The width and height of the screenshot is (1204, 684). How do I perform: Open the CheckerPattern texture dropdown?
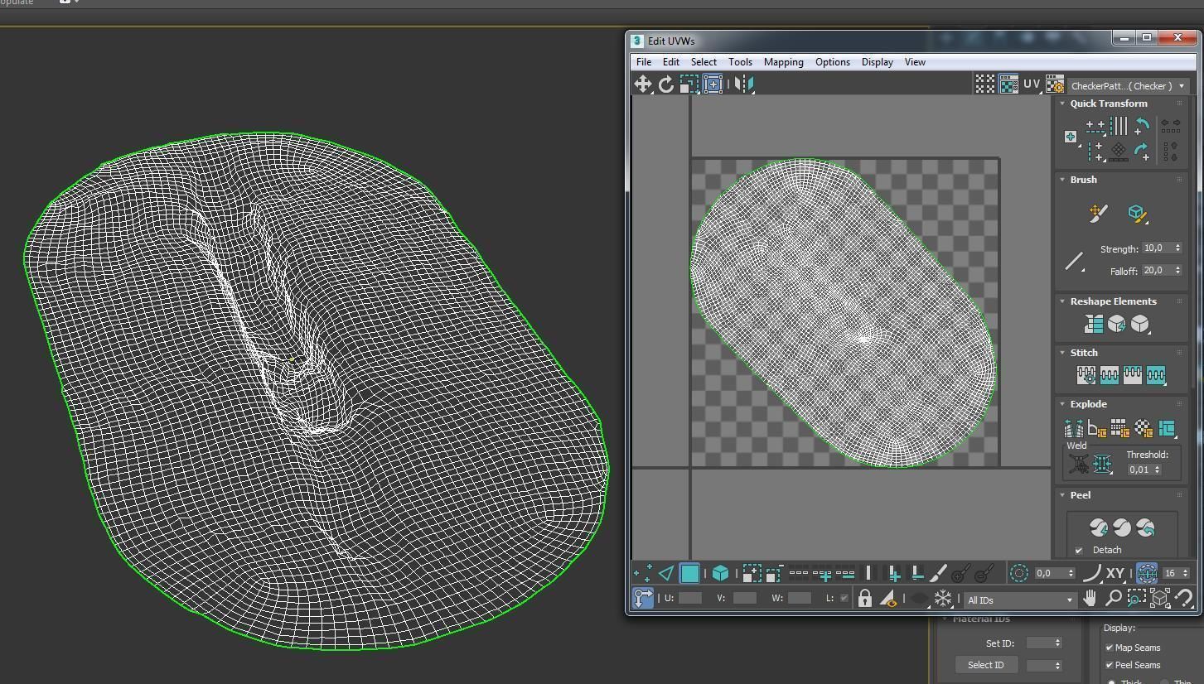[x=1128, y=85]
